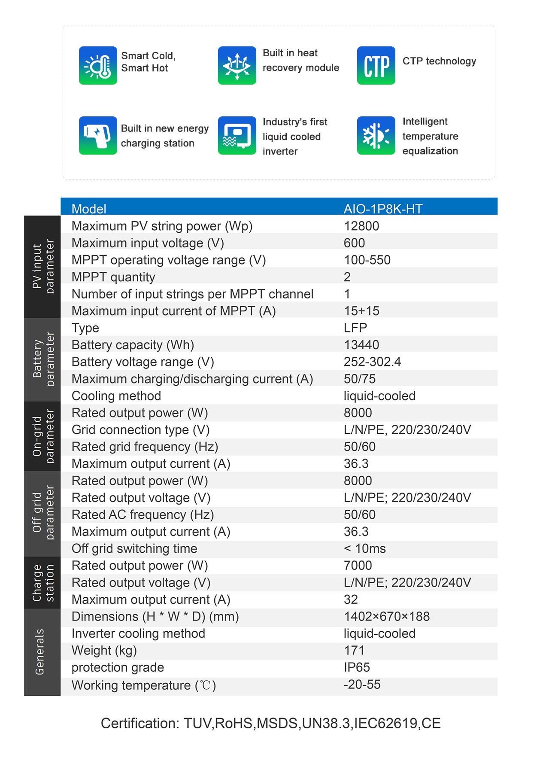Screen dimensions: 558x773
Task: Click the 'Off grid parameter' section label
Action: (x=43, y=514)
